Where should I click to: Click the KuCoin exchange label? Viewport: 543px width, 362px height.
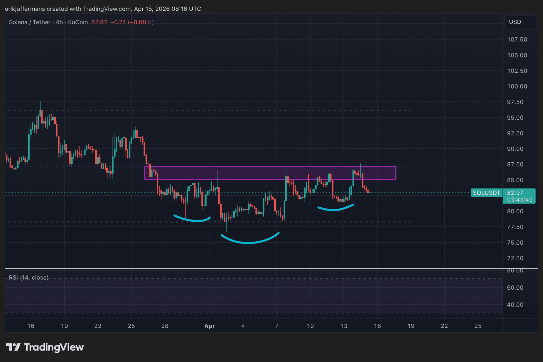78,22
